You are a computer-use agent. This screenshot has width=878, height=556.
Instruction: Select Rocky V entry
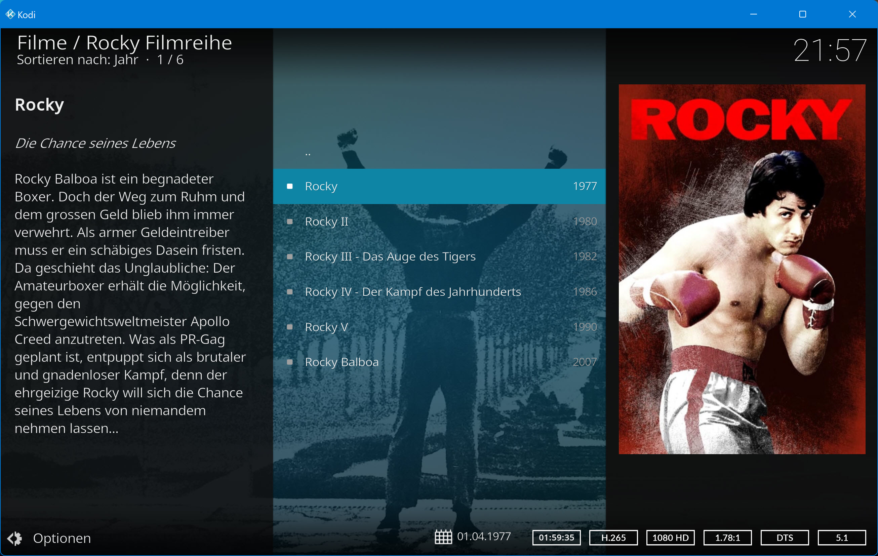[x=439, y=327]
